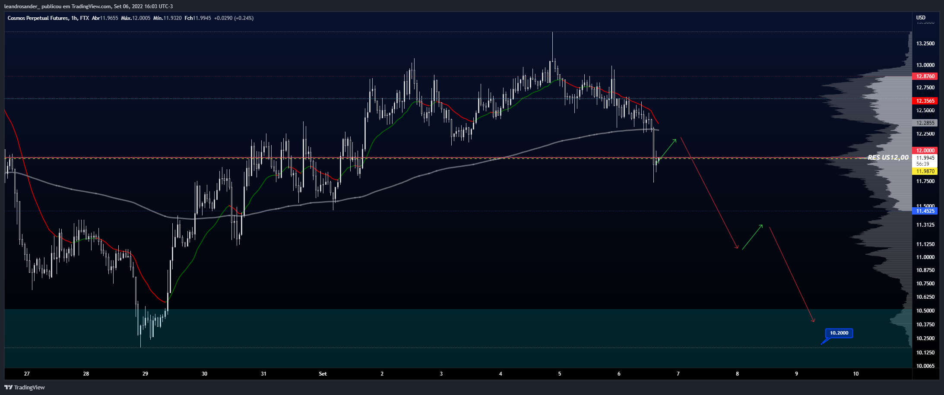Click the Abr11.9655 open value
This screenshot has height=395, width=944.
click(x=105, y=18)
